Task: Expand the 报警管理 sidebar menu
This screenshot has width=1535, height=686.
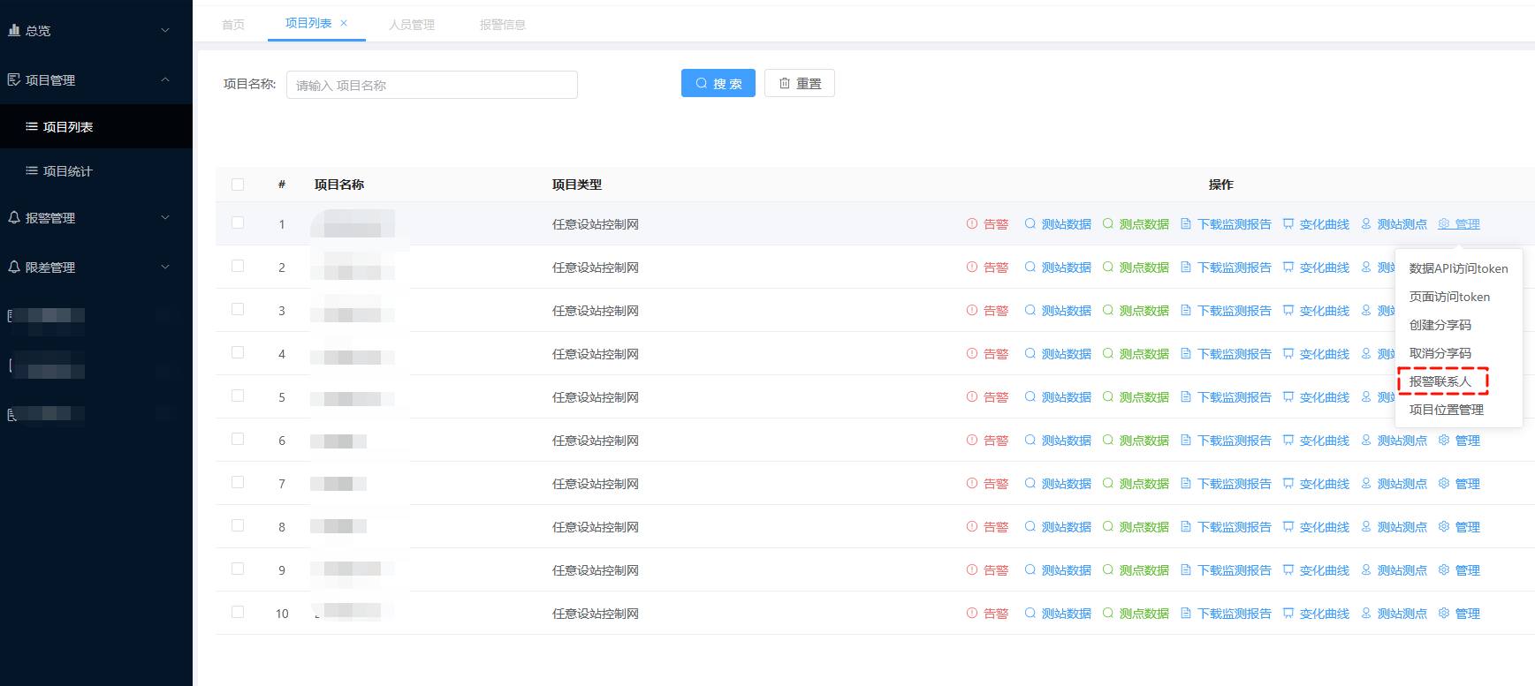Action: point(88,218)
